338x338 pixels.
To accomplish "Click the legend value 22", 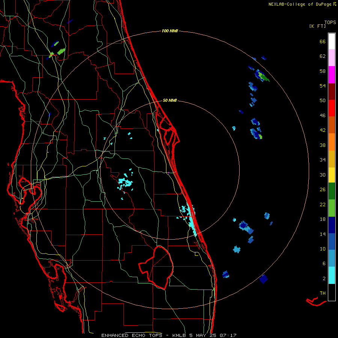I will (x=323, y=204).
